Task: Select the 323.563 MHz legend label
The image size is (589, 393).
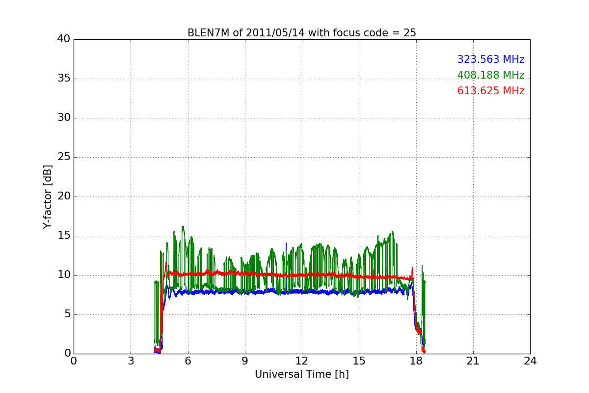Action: 491,59
